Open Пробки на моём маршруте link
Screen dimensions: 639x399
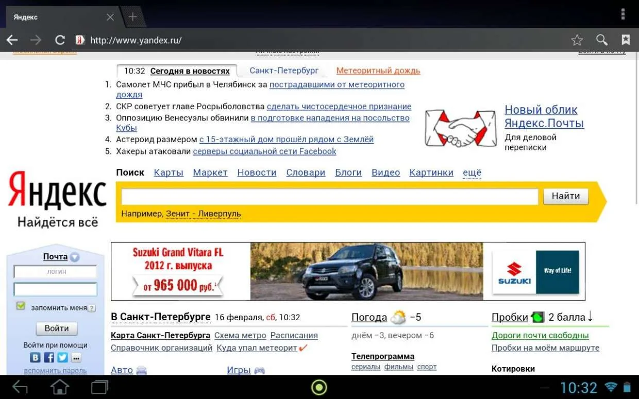point(545,348)
